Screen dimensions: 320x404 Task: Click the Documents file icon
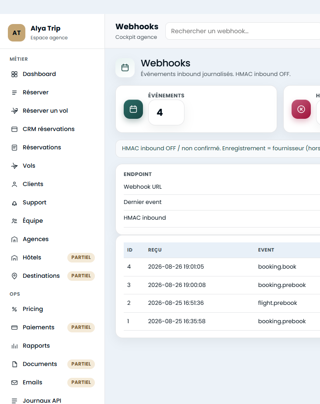pyautogui.click(x=14, y=364)
